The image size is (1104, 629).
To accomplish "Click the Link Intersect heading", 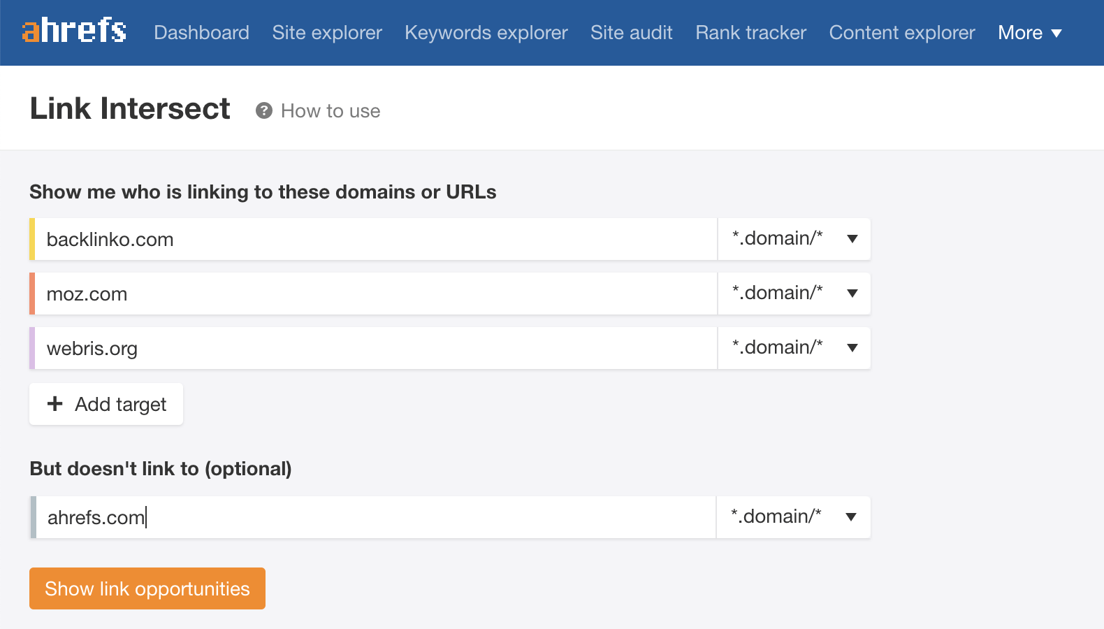I will [130, 108].
